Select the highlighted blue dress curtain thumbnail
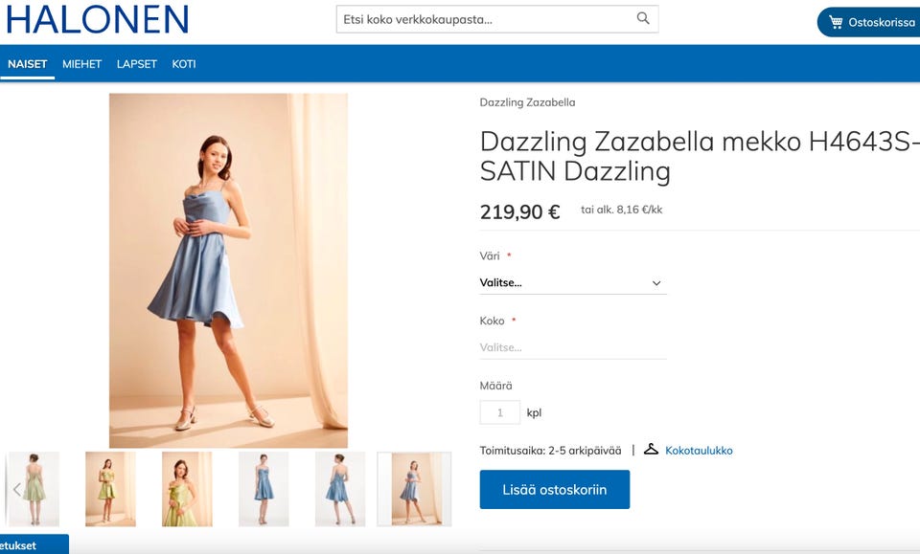The height and width of the screenshot is (554, 920). (414, 489)
